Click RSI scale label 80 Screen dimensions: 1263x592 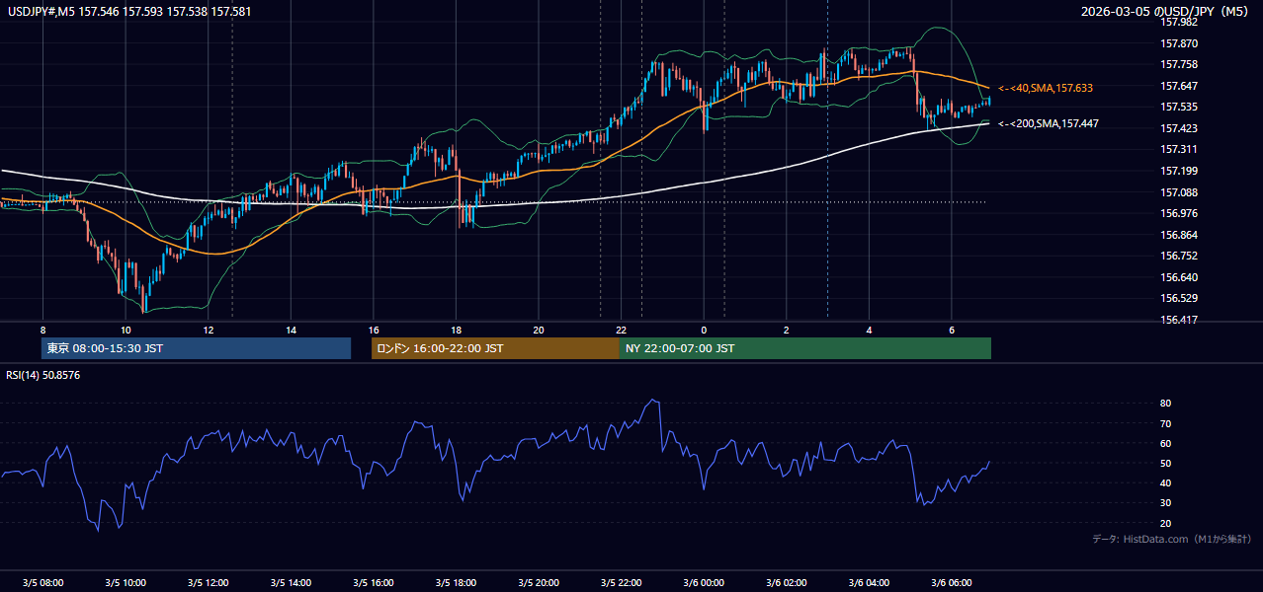pyautogui.click(x=1165, y=404)
